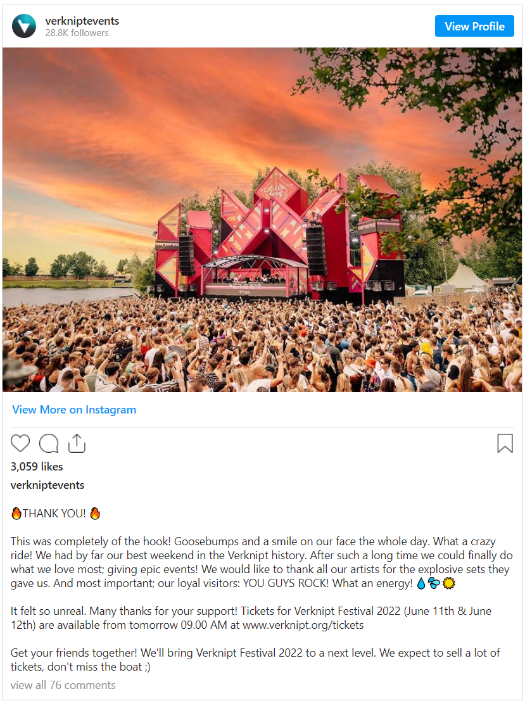This screenshot has width=525, height=701.
Task: Open the festival stage photo
Action: (262, 219)
